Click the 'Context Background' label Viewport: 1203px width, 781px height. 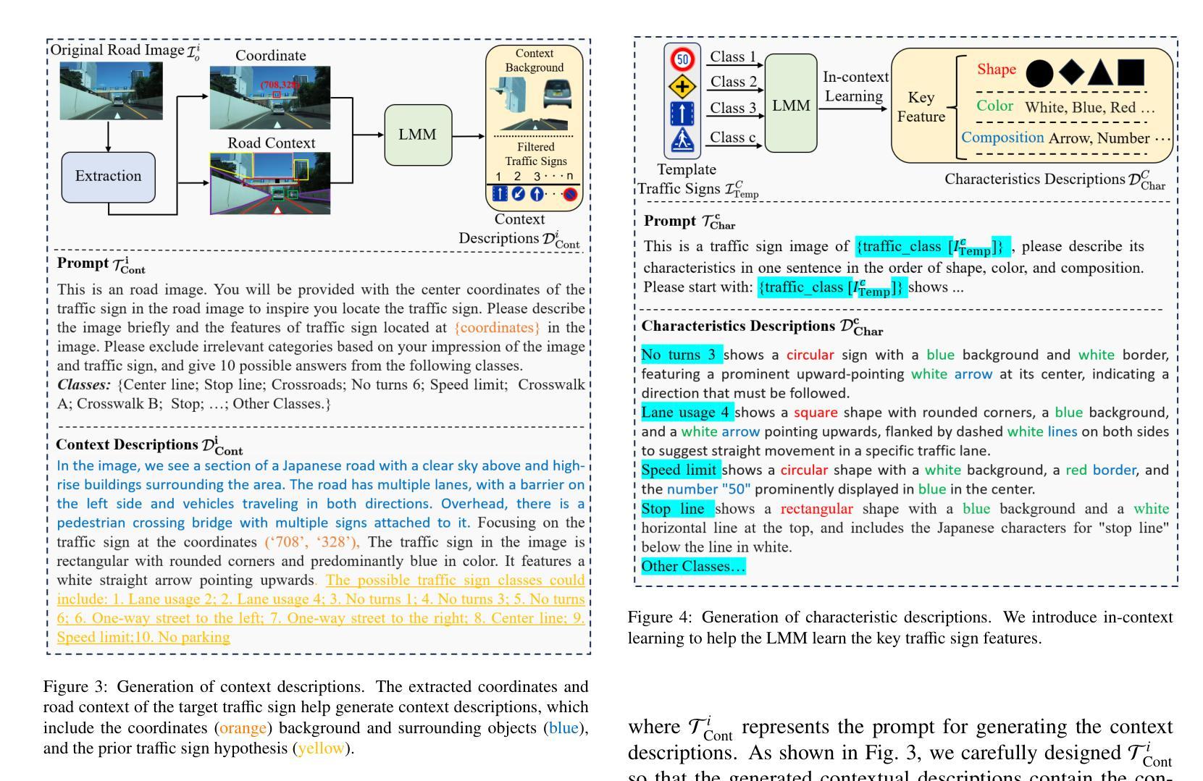point(535,61)
